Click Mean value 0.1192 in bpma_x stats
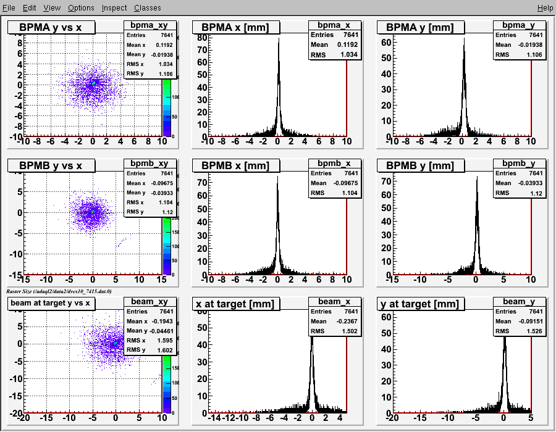Viewport: 556px width, 432px height. click(x=347, y=44)
